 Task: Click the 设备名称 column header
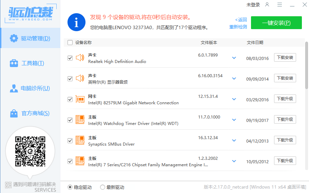(83, 43)
